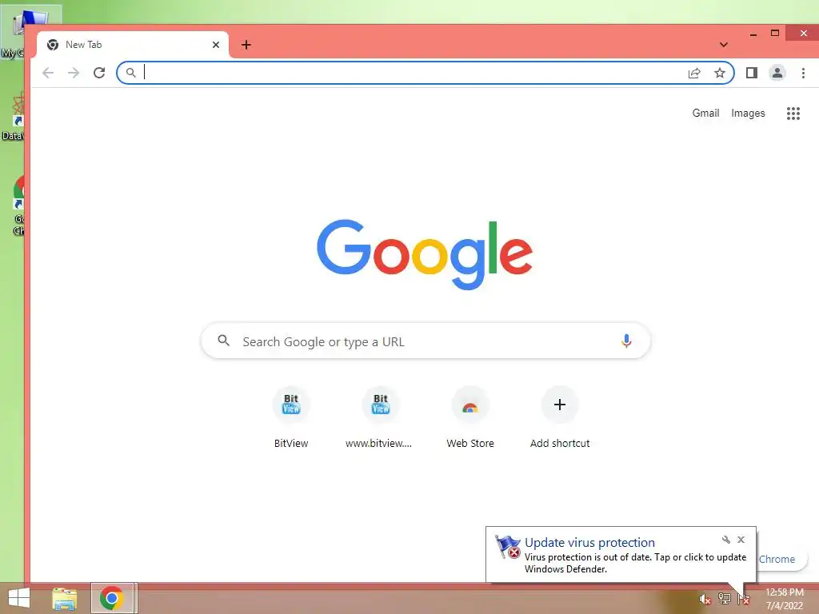This screenshot has height=614, width=819.
Task: Open File Explorer from the taskbar
Action: tap(65, 599)
